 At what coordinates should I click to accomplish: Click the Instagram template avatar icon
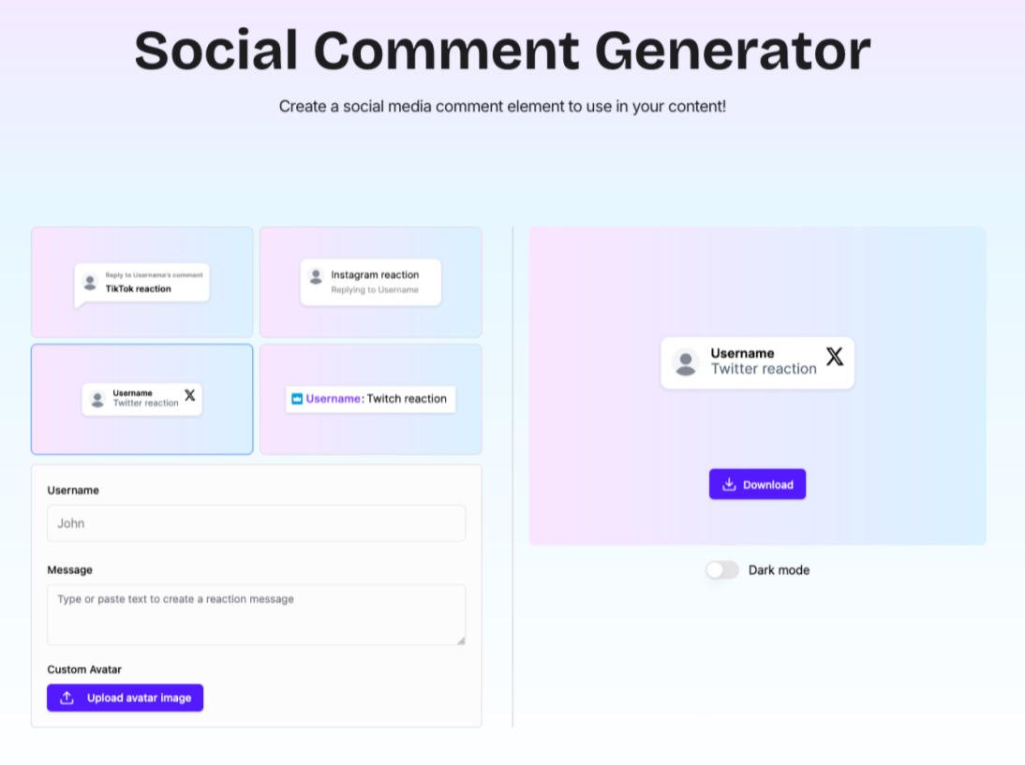click(x=316, y=277)
